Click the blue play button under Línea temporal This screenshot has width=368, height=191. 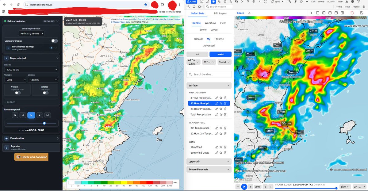coord(31,115)
